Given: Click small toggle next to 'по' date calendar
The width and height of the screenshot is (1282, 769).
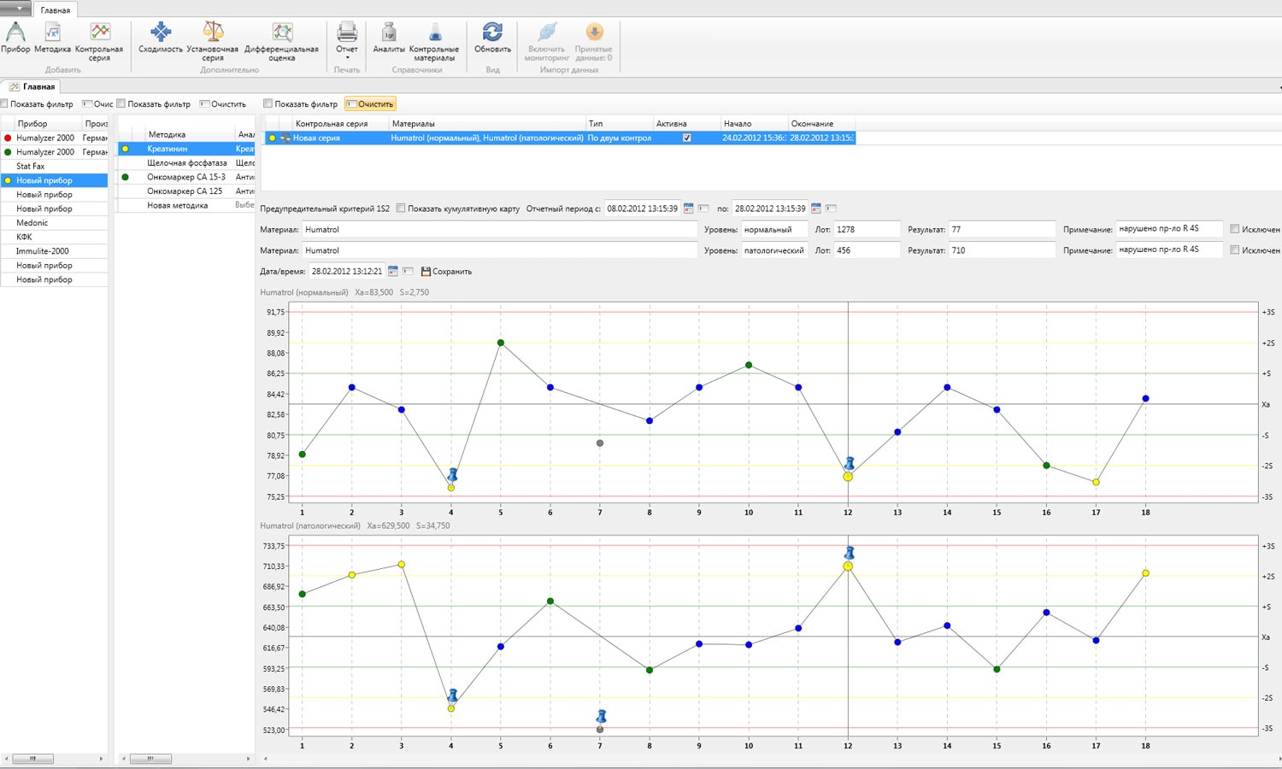Looking at the screenshot, I should 831,208.
